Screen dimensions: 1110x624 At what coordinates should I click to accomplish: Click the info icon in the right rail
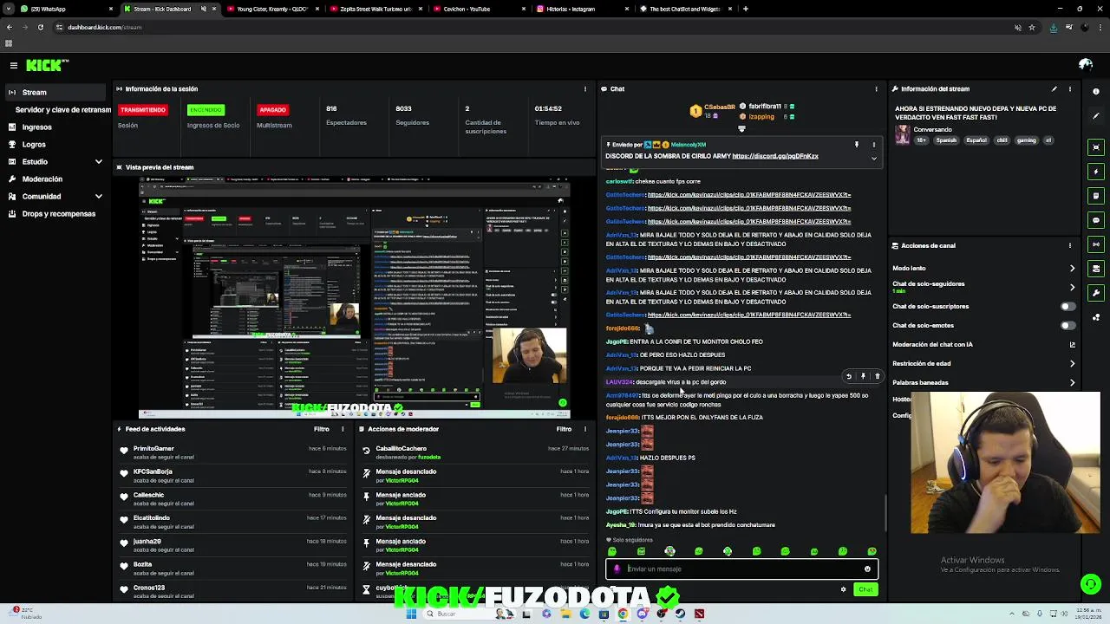click(1096, 92)
